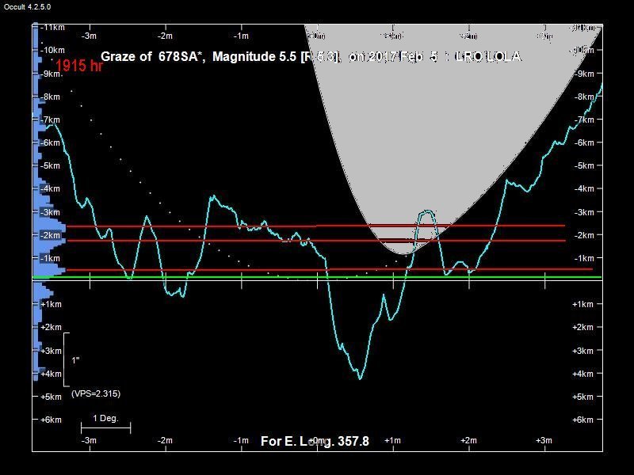The image size is (634, 475).
Task: Click the lowest cyan profile valley point
Action: point(361,378)
